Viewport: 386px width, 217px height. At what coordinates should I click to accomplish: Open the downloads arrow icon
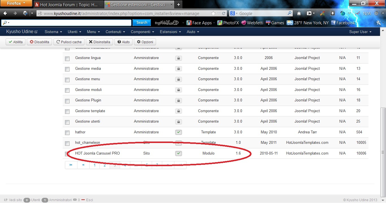pyautogui.click(x=333, y=13)
